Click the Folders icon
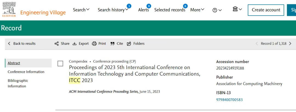 click(129, 44)
